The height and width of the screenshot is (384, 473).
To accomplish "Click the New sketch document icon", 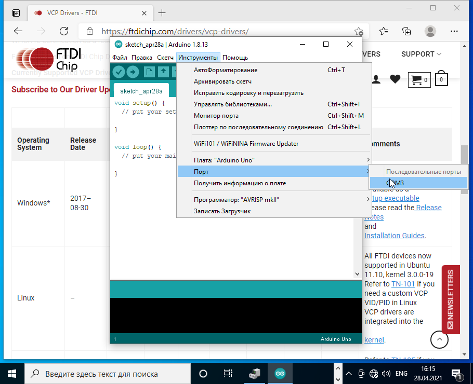I will tap(149, 72).
